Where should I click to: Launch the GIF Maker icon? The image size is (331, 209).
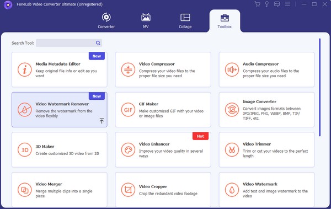point(128,110)
